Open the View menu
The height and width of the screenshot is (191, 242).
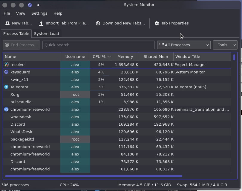21,13
